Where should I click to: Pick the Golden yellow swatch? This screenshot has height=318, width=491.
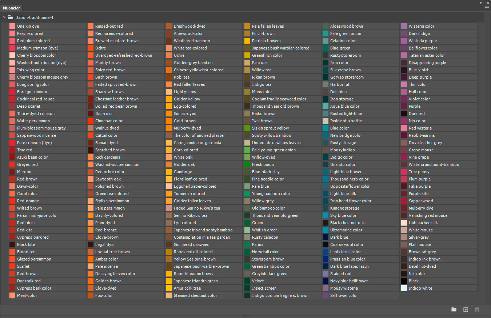[x=169, y=99]
